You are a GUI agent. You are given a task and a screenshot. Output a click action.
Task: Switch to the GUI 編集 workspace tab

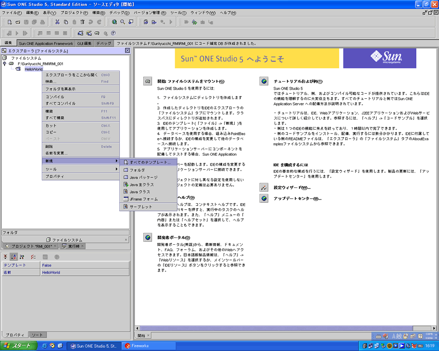pyautogui.click(x=85, y=43)
